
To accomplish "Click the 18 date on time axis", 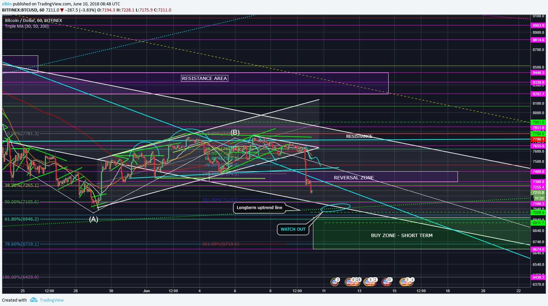I will click(x=448, y=290).
